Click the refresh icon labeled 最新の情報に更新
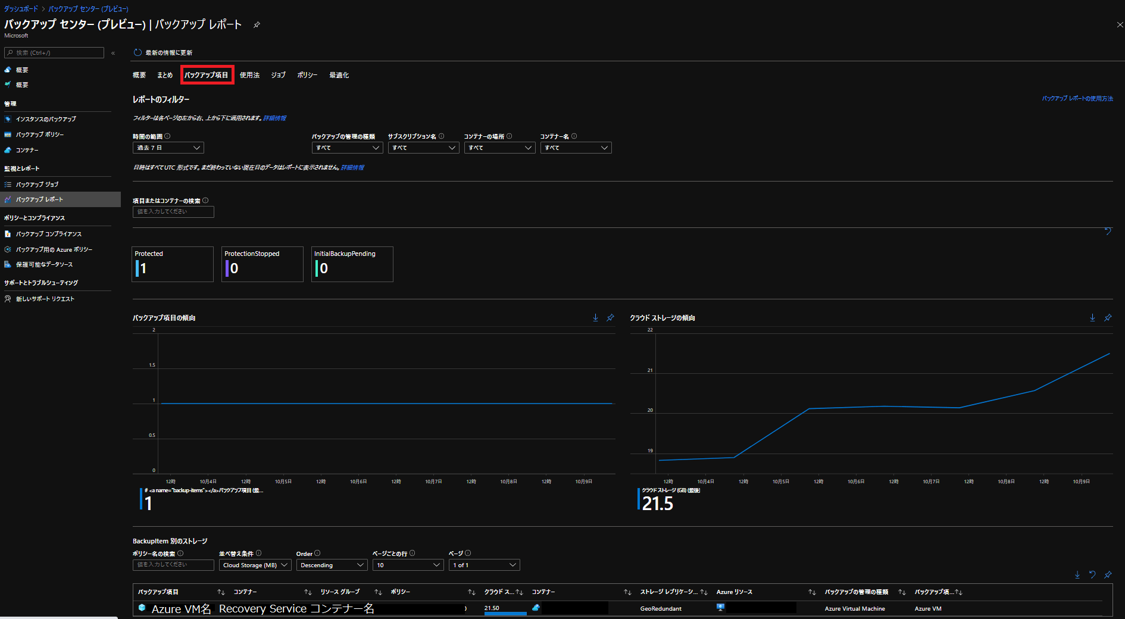This screenshot has height=619, width=1125. pyautogui.click(x=137, y=52)
